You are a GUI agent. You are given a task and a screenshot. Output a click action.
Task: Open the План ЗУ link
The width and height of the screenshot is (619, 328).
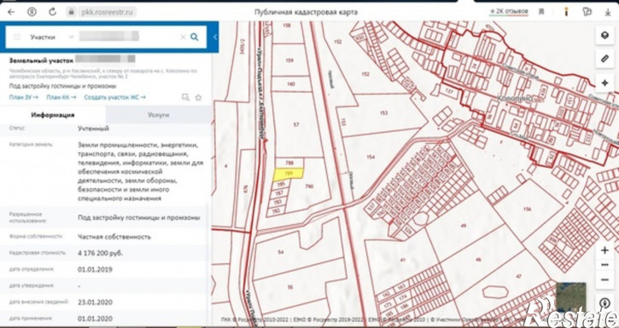(x=24, y=97)
